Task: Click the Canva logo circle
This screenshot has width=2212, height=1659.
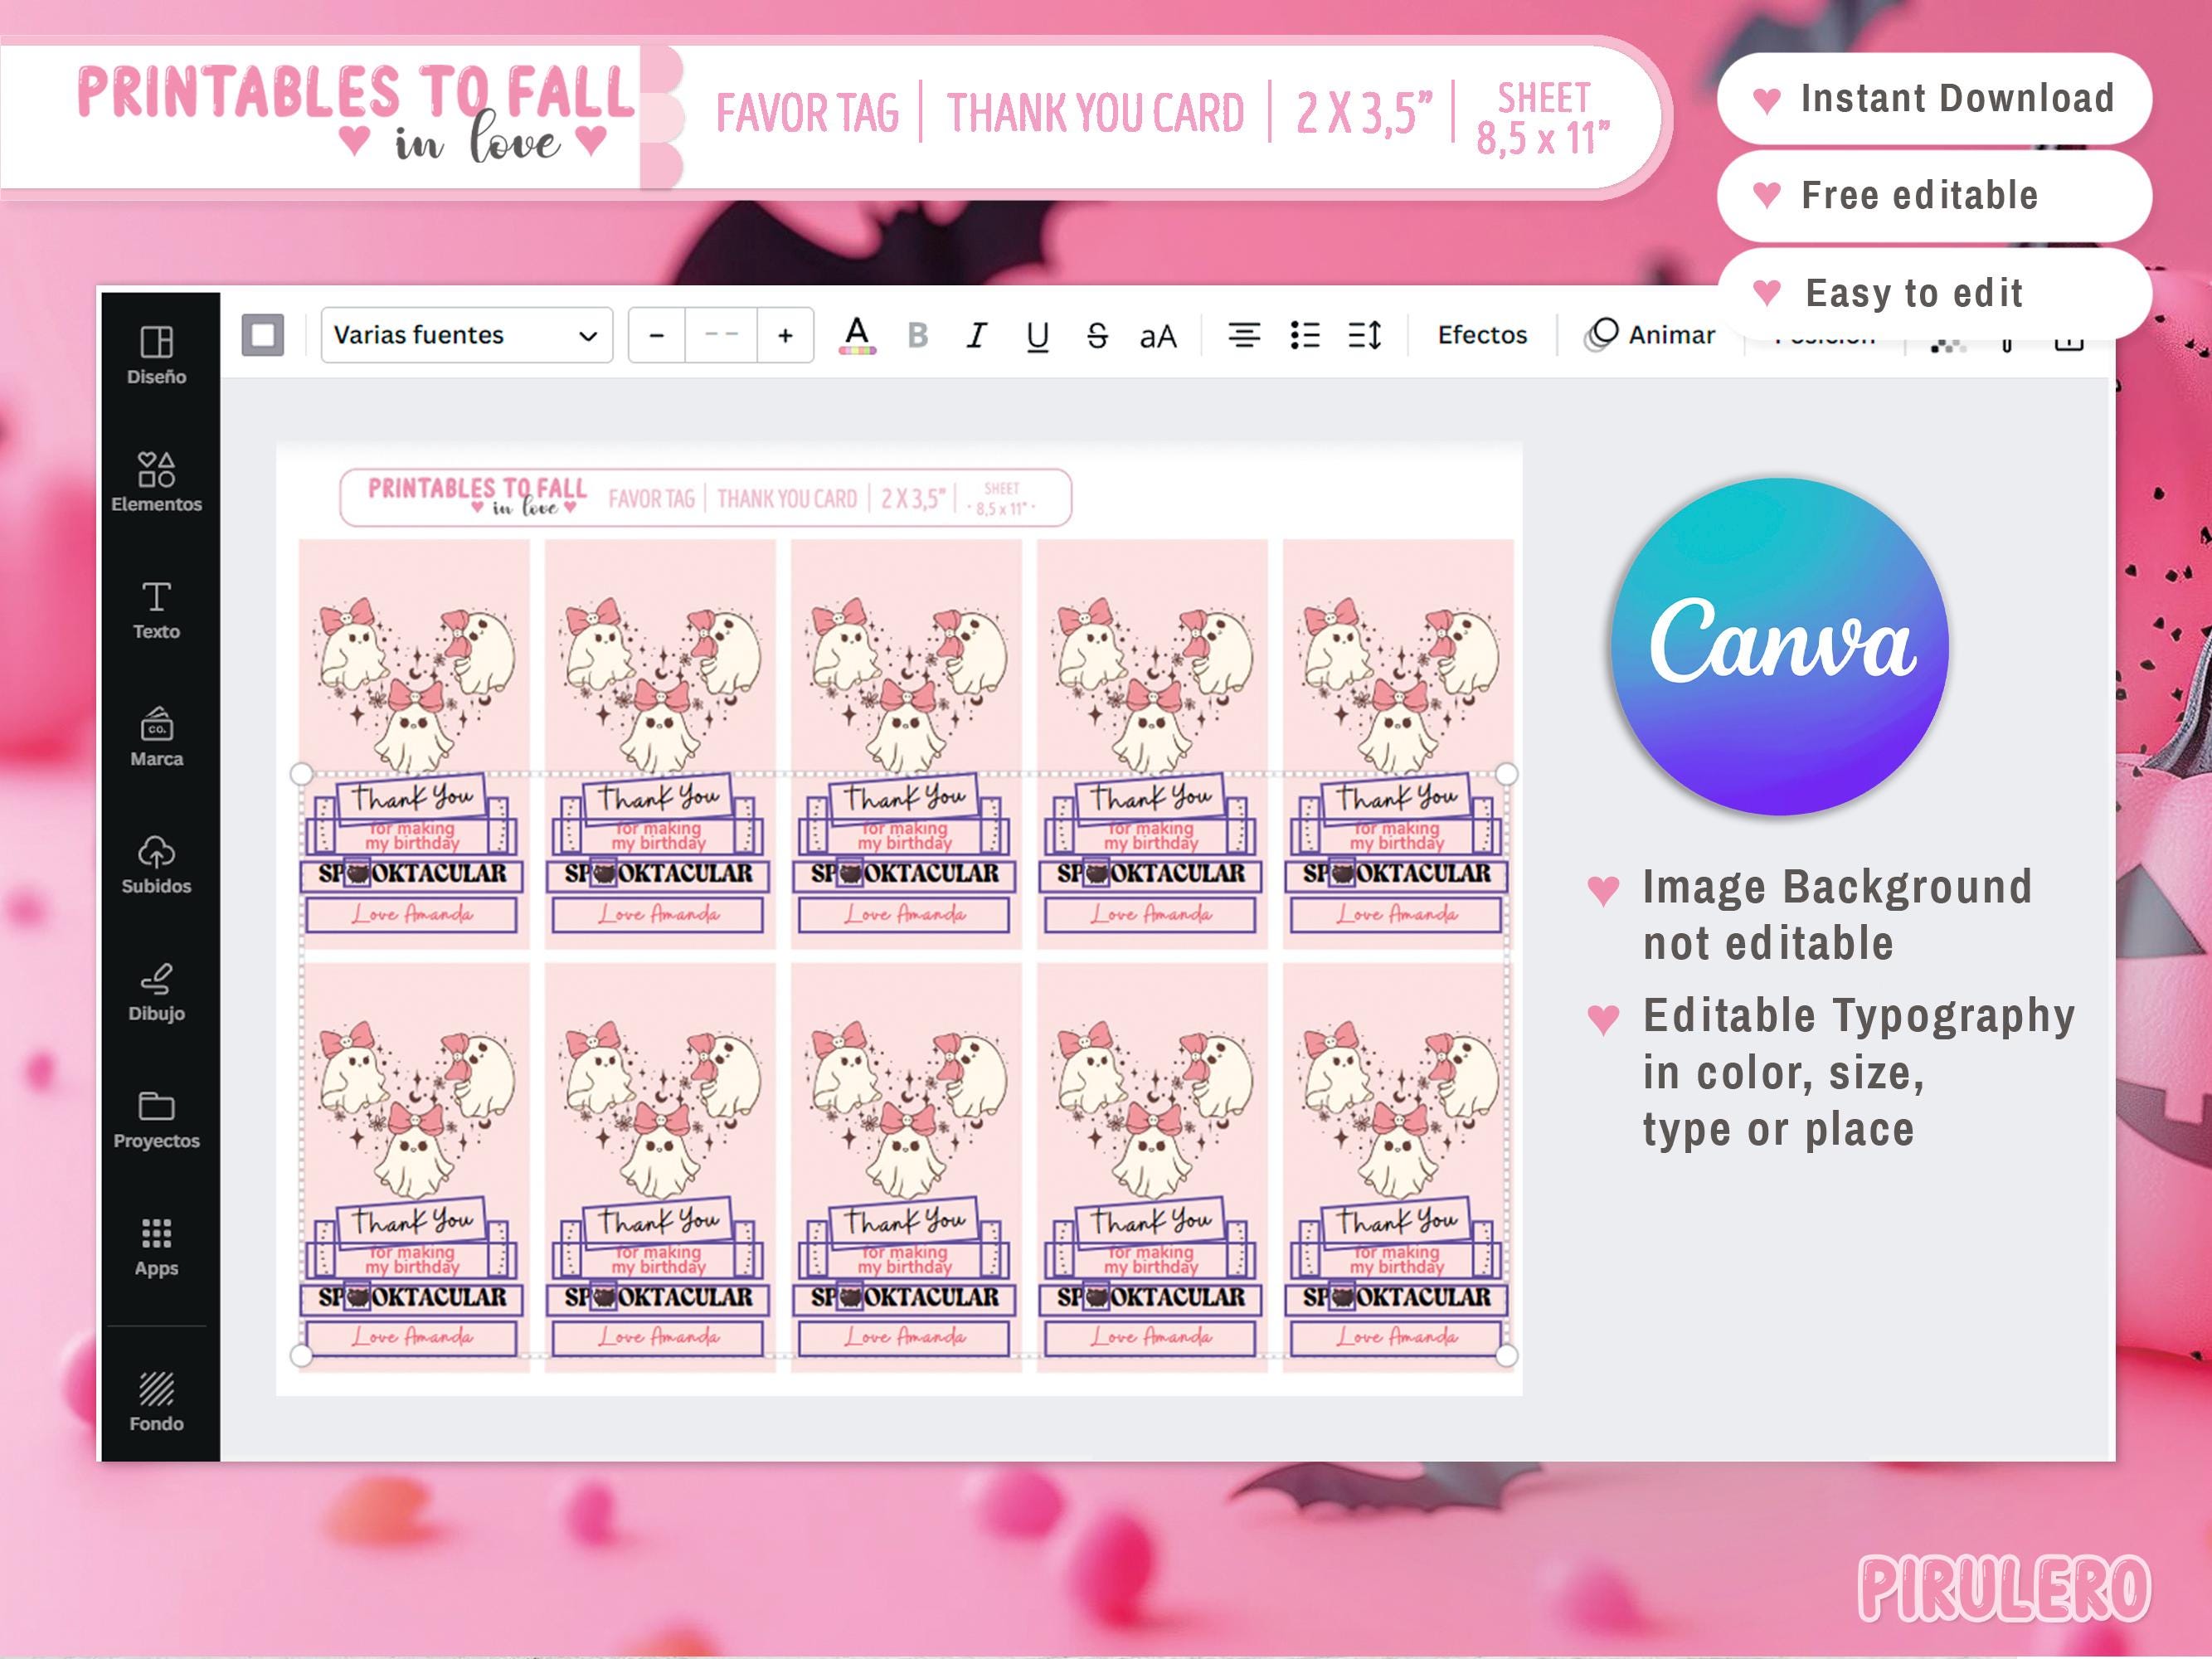Action: pos(1780,646)
